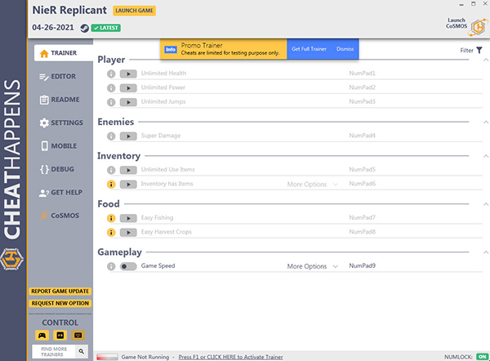Toggle the Game Speed switch
Image resolution: width=490 pixels, height=361 pixels.
pos(128,266)
